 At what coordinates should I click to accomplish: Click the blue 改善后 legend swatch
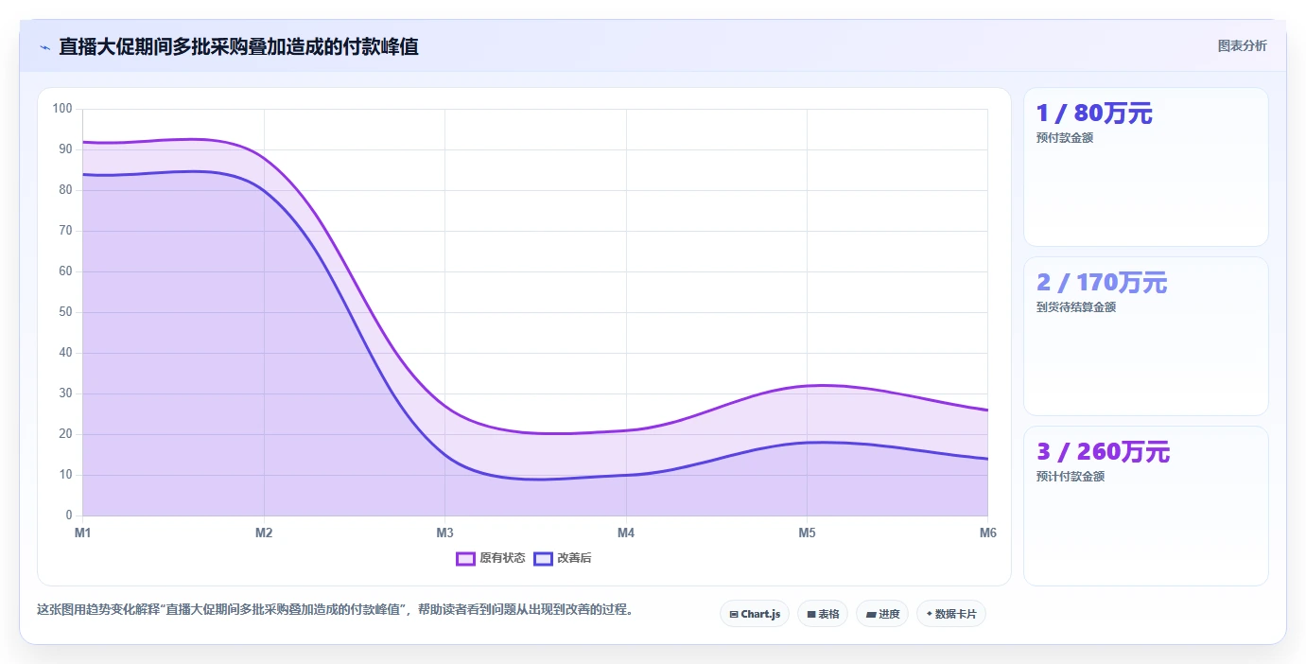click(543, 558)
